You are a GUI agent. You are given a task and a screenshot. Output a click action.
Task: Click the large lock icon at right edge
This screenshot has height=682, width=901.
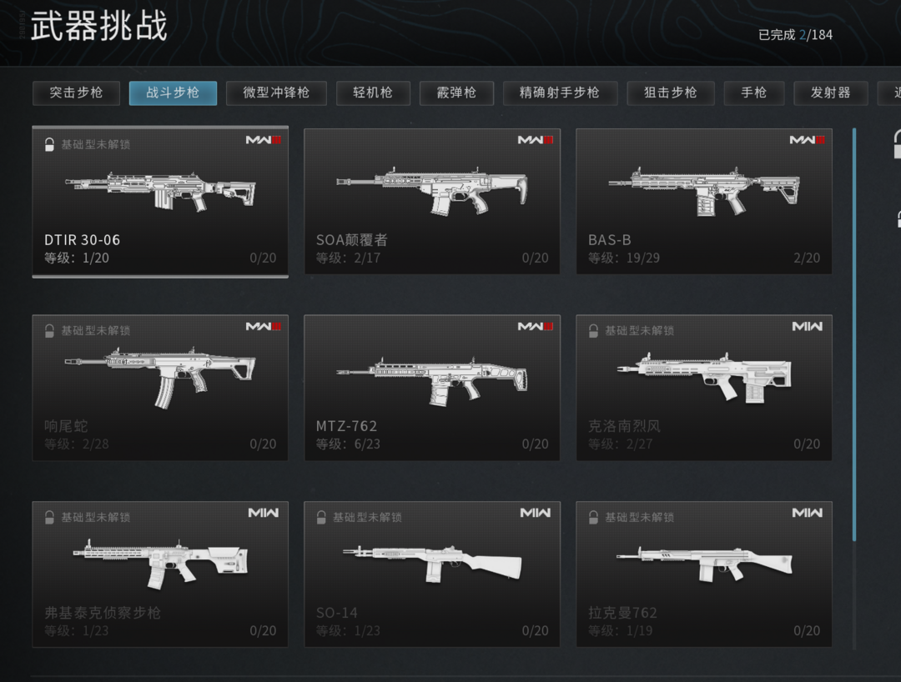896,143
